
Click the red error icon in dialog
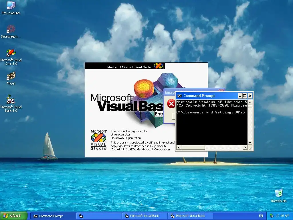click(171, 104)
